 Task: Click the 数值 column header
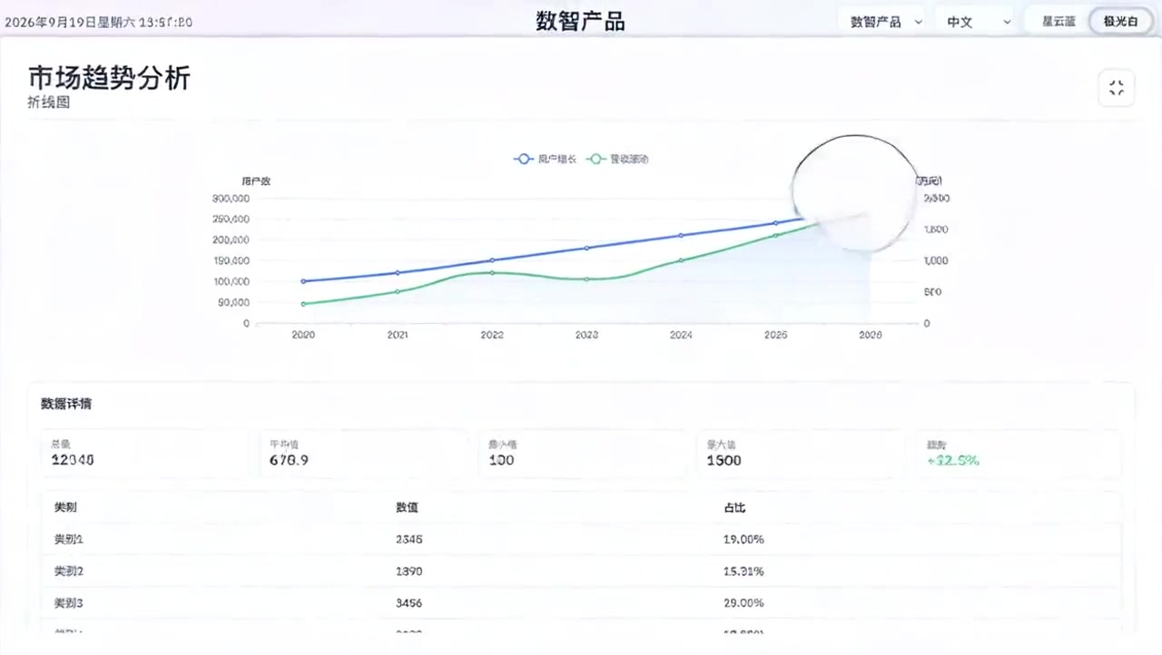coord(407,508)
